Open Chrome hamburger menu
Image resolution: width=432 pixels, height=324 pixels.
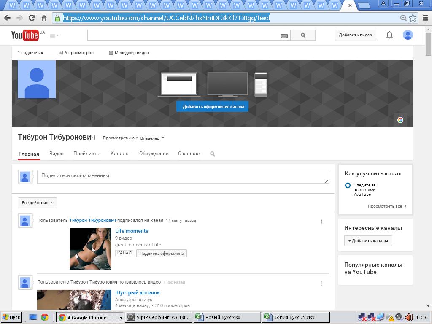click(425, 18)
